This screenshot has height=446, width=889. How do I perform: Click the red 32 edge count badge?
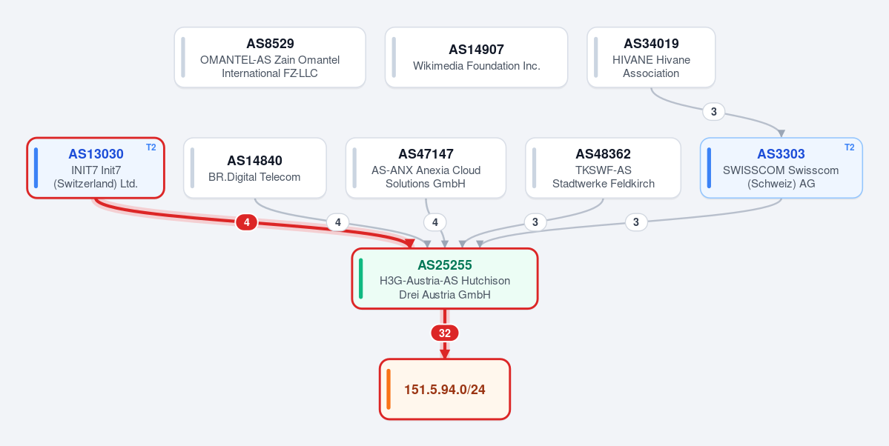(x=445, y=333)
